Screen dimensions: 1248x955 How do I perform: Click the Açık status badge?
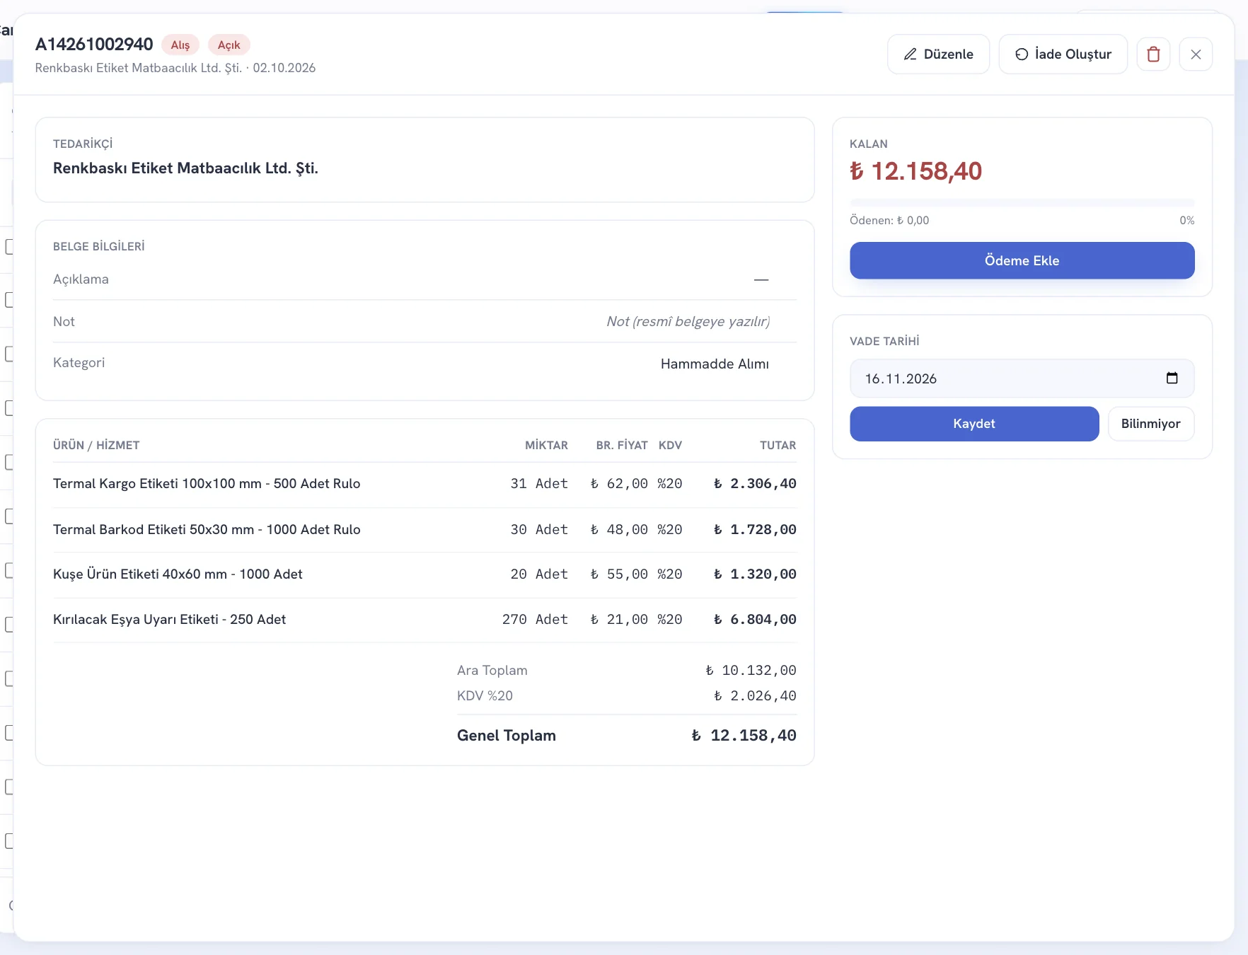click(x=229, y=45)
